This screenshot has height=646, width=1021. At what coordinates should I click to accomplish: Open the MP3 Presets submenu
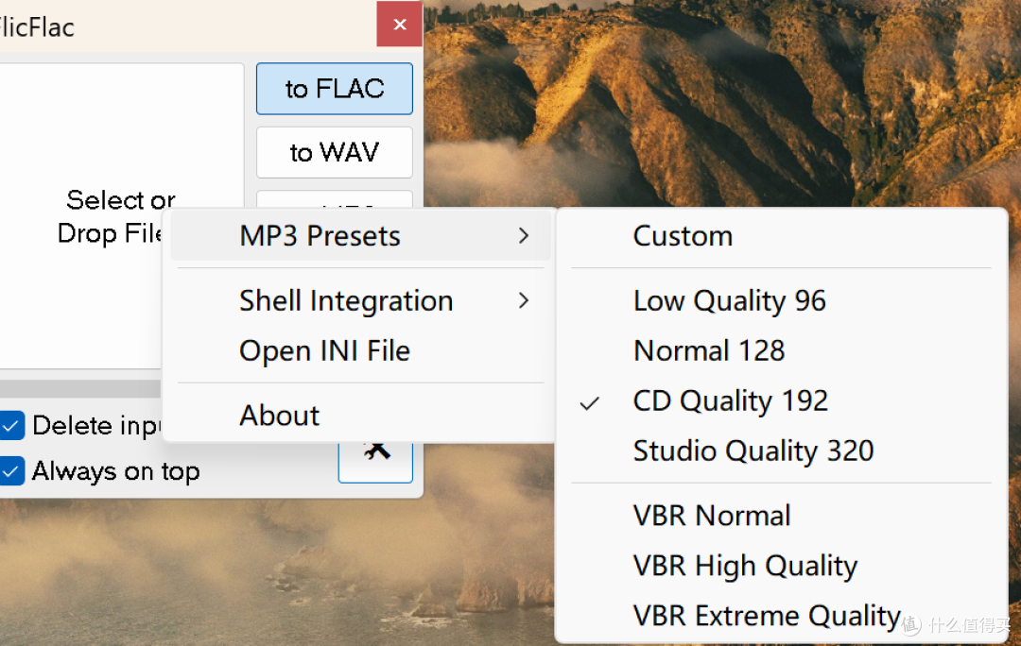click(360, 235)
